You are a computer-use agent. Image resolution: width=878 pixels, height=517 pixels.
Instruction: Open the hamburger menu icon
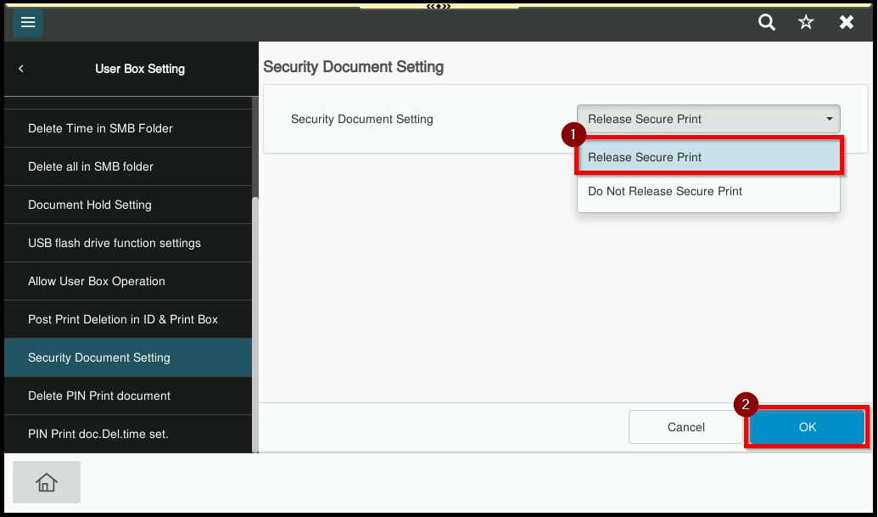[28, 23]
